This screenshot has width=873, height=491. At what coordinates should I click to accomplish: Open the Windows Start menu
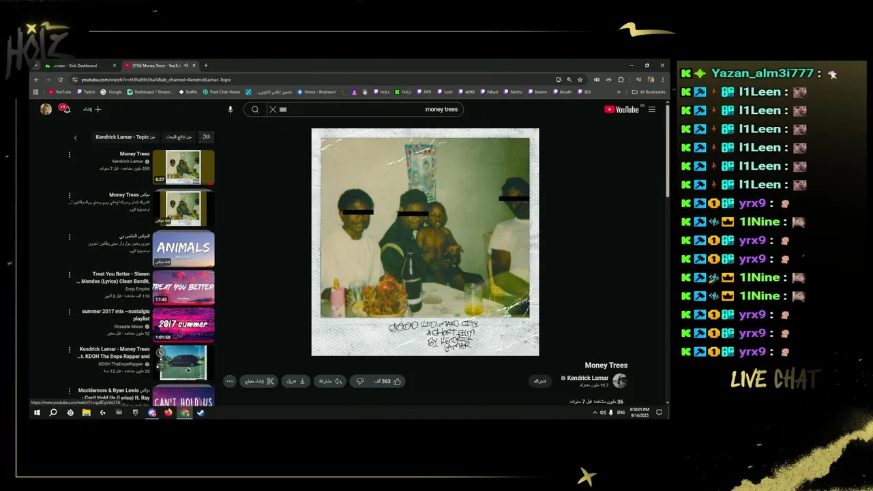point(37,413)
